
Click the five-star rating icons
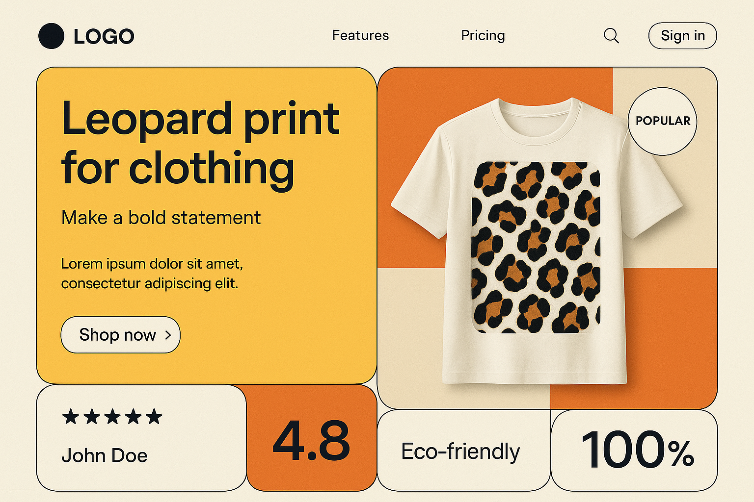(x=112, y=417)
